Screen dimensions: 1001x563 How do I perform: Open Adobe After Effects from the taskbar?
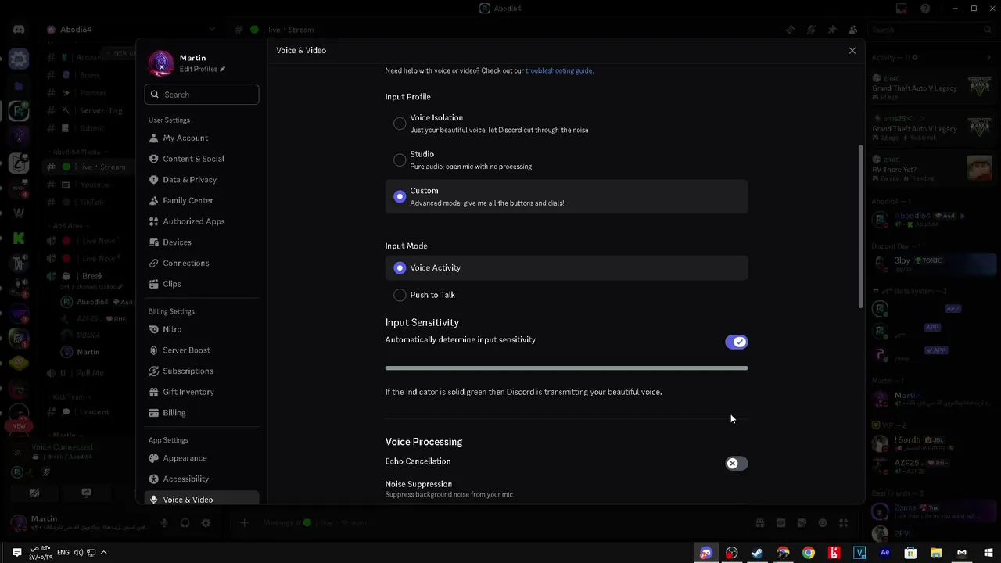885,553
